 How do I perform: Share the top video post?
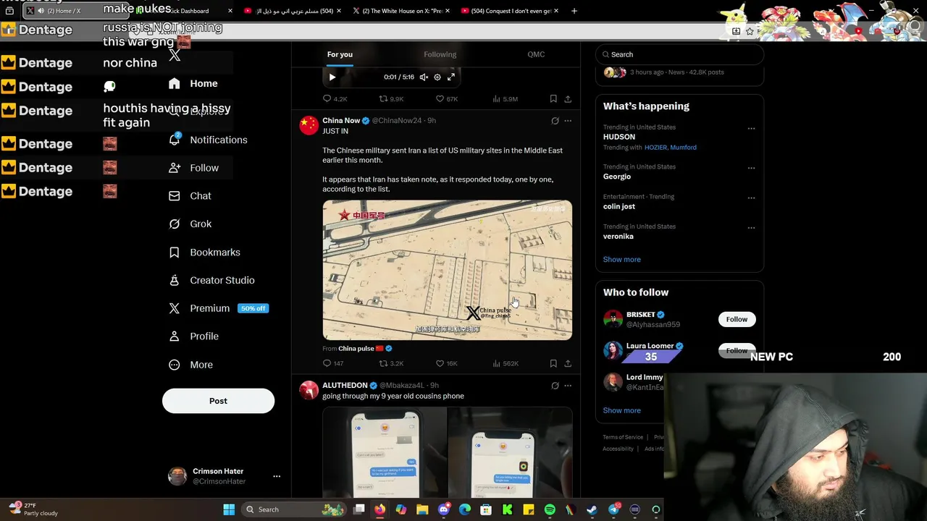click(x=568, y=98)
